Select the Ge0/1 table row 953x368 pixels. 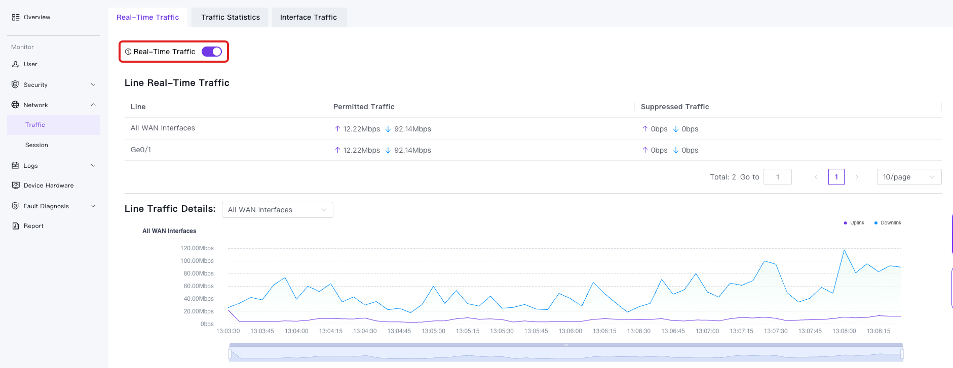pyautogui.click(x=533, y=150)
